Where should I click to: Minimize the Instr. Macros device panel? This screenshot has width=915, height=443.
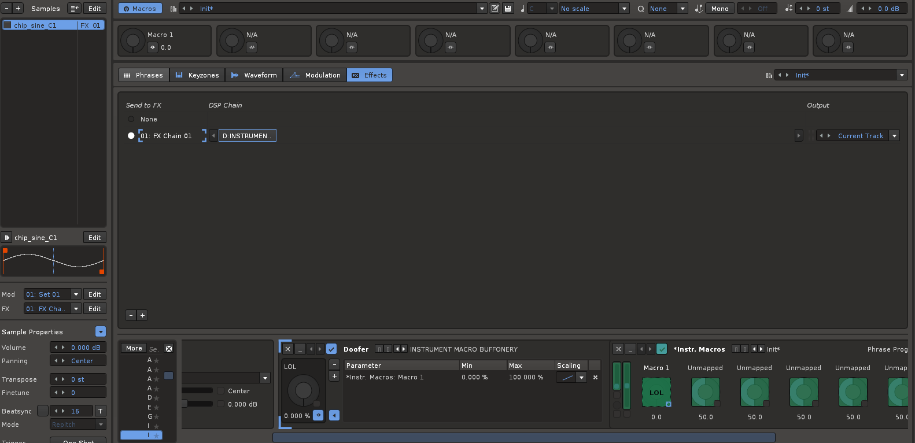pos(630,349)
